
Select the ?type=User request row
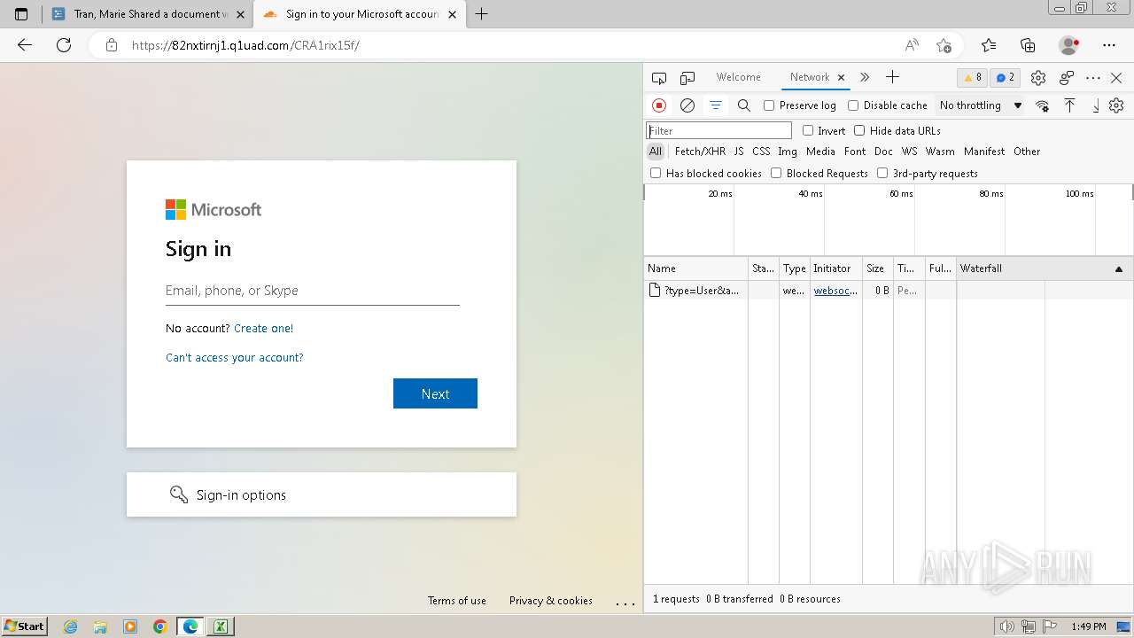[889, 291]
